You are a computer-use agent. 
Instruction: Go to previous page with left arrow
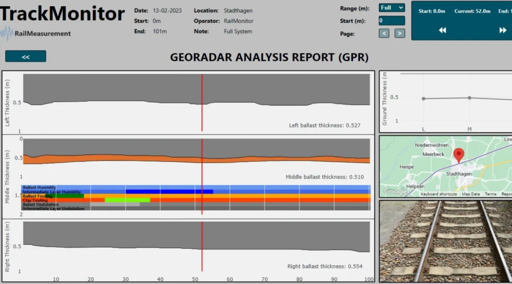click(384, 34)
